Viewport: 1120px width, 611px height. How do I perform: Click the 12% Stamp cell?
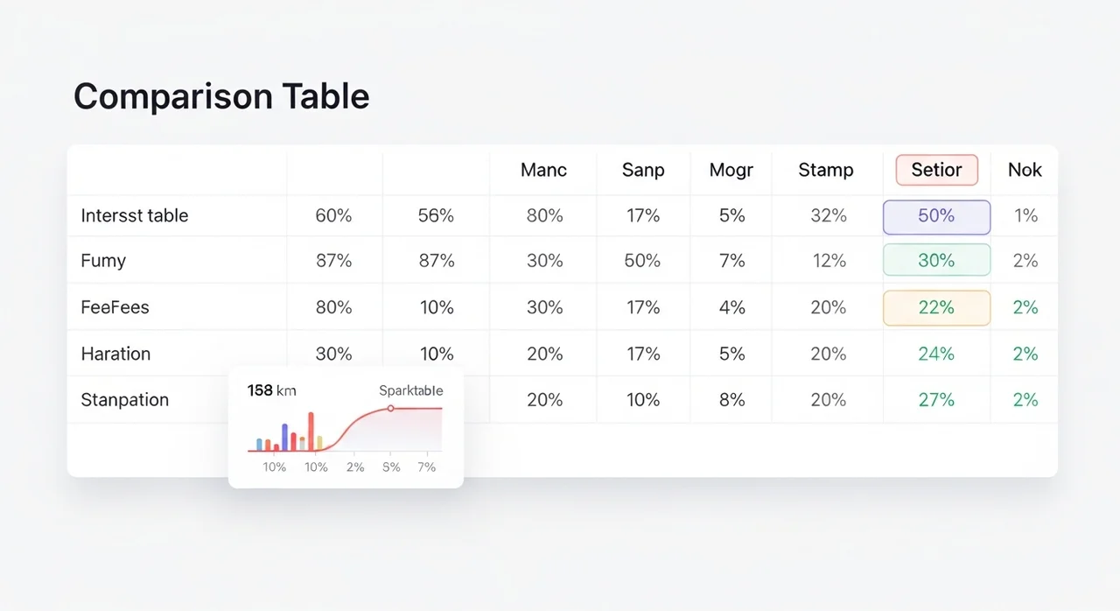828,261
